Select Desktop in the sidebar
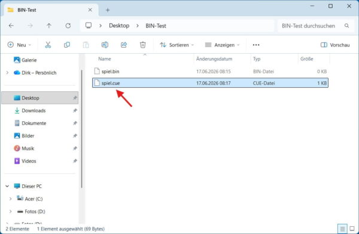Screen dimensions: 359x234 pyautogui.click(x=40, y=98)
